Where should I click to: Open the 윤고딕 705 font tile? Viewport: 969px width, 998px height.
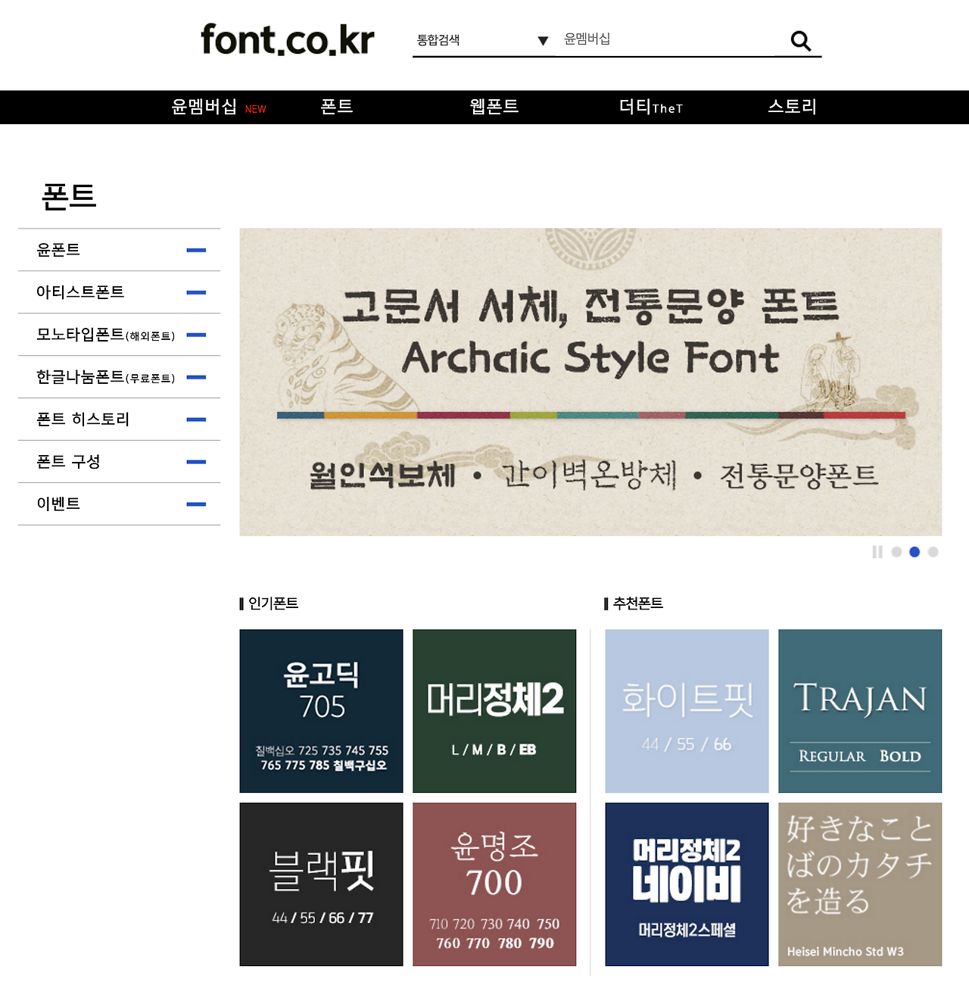pos(322,711)
